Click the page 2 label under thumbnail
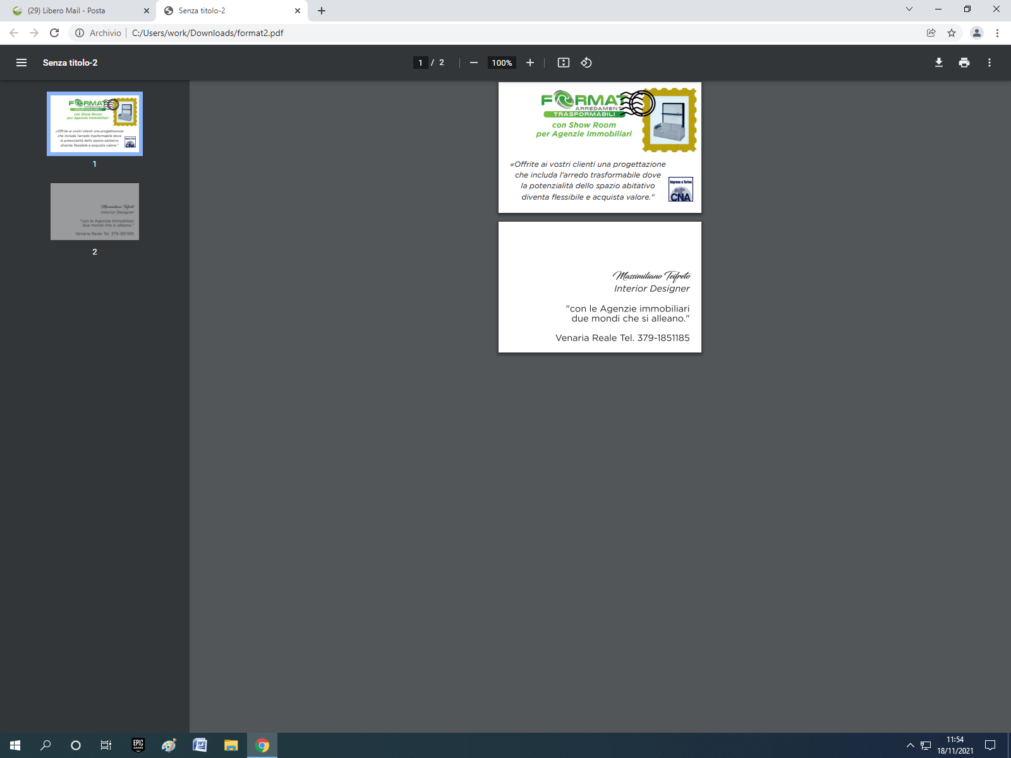1011x758 pixels. [x=95, y=251]
